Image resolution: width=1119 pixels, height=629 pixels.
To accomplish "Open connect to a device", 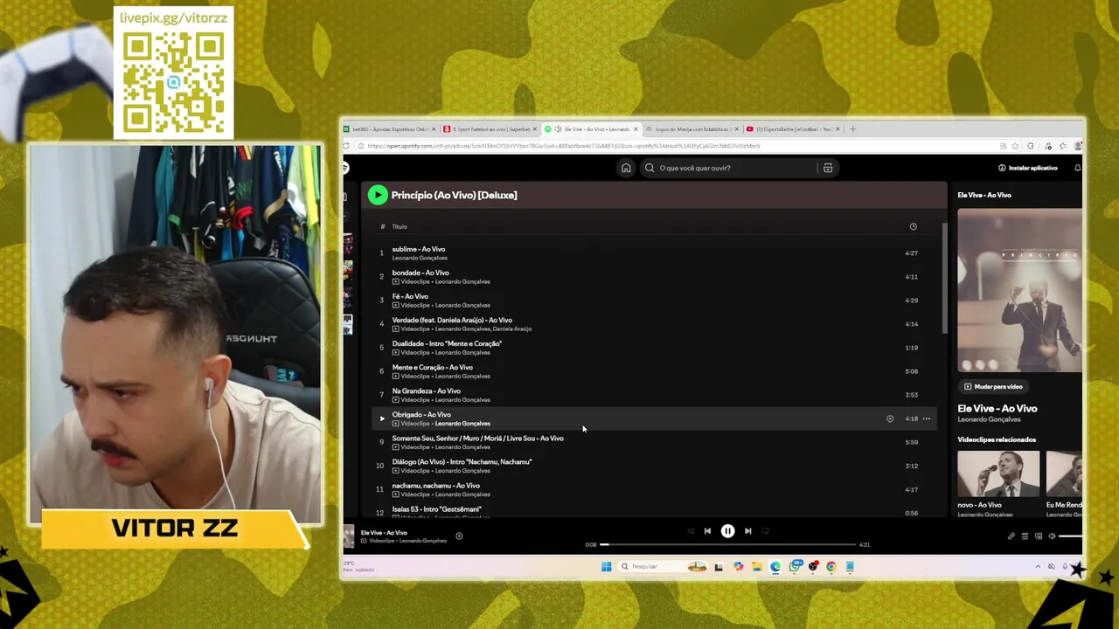I will tap(1039, 536).
